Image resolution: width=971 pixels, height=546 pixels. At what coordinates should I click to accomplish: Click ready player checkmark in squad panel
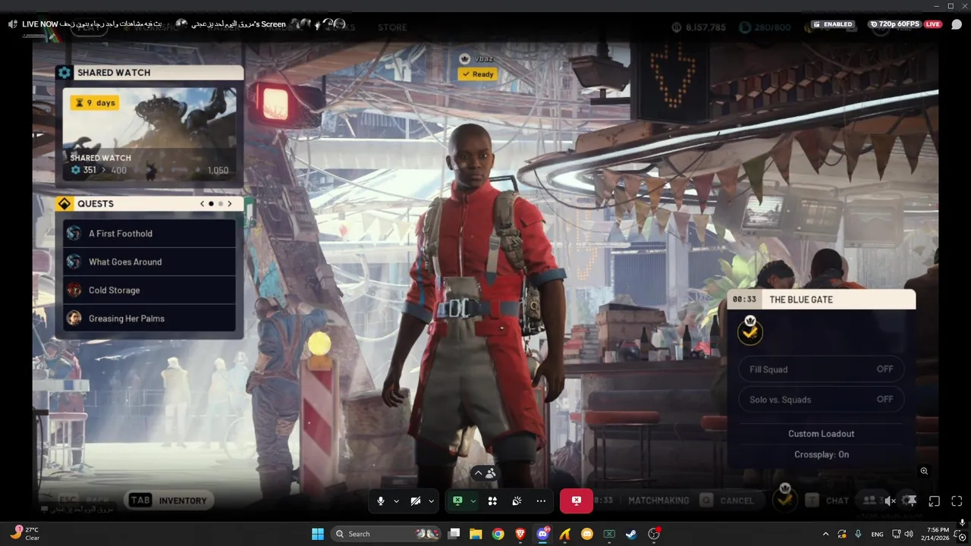coord(750,331)
